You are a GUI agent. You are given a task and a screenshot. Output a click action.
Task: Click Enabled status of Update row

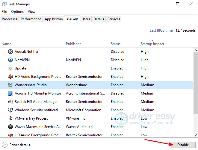pyautogui.click(x=117, y=68)
